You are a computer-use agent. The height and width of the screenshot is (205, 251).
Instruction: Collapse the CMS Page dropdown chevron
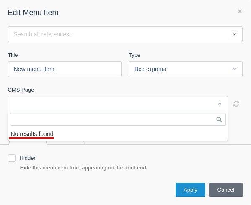click(x=220, y=104)
